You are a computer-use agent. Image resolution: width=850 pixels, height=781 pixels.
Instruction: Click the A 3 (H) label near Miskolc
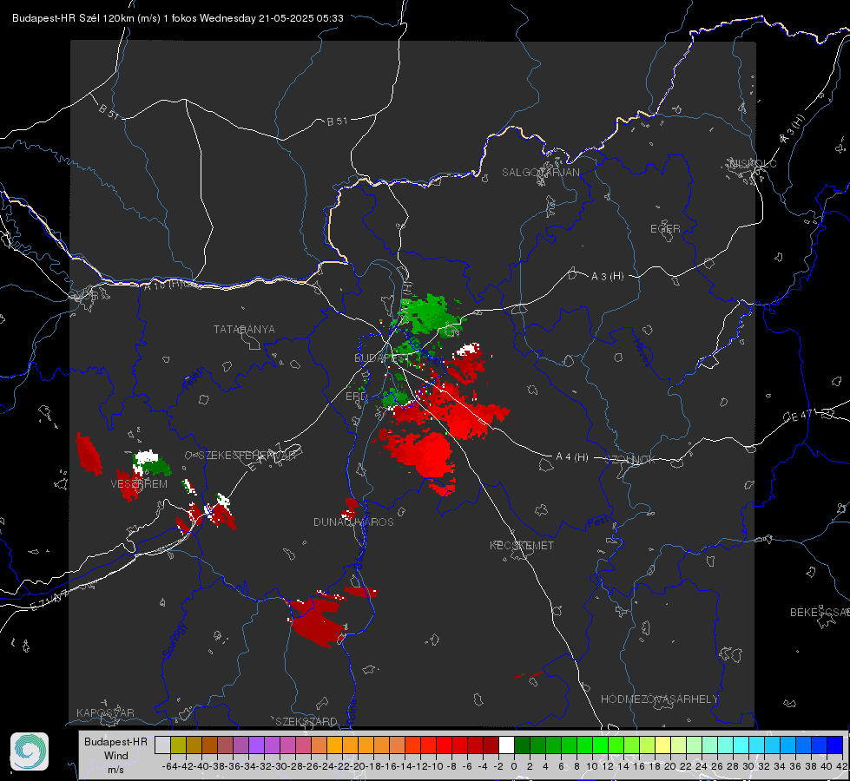click(x=793, y=129)
